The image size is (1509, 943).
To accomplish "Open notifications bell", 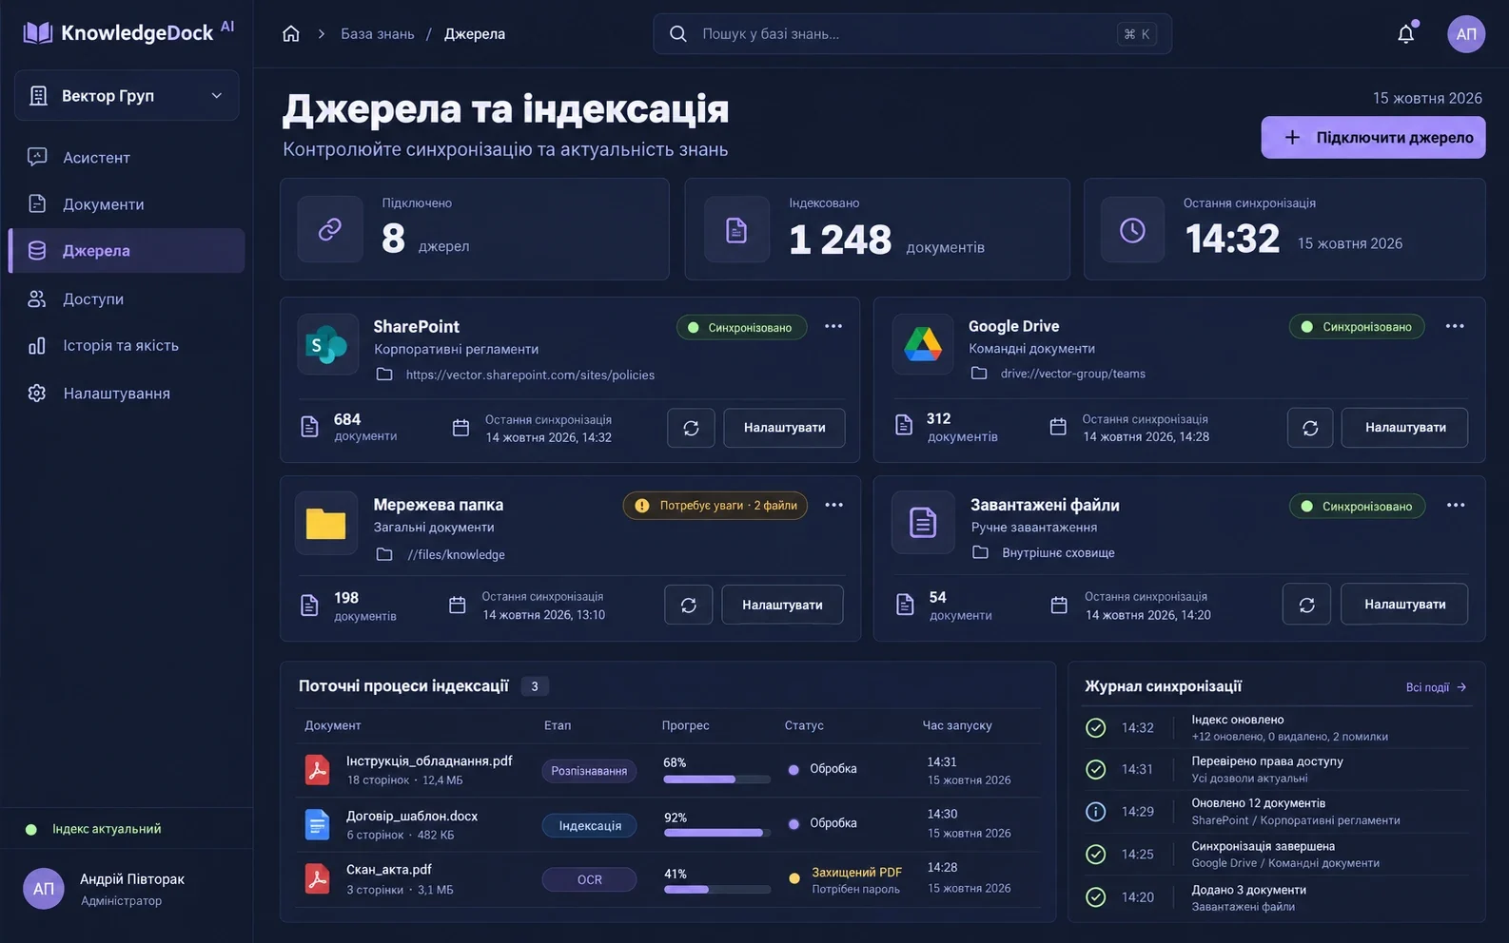I will tap(1405, 34).
